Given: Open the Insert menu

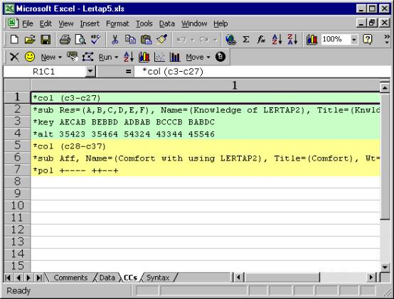Looking at the screenshot, I should click(x=90, y=23).
